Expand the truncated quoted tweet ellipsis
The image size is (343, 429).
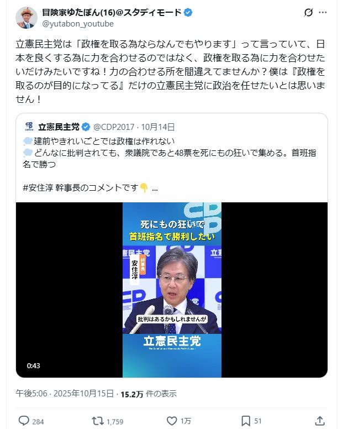[155, 189]
